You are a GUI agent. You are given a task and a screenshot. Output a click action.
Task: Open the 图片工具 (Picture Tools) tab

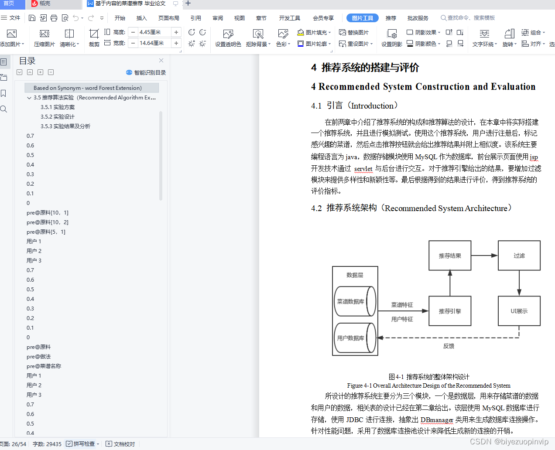coord(363,18)
